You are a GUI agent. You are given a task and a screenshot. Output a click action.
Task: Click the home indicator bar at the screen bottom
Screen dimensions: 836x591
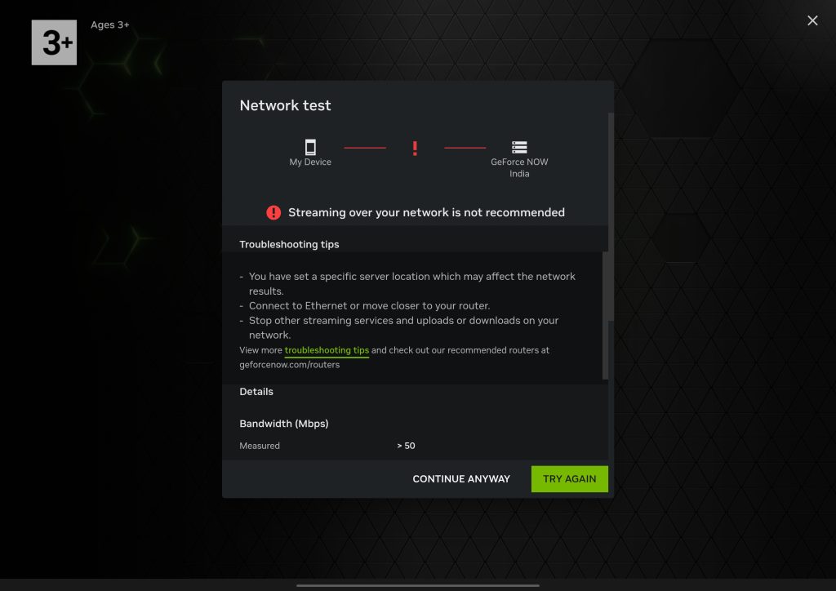418,585
